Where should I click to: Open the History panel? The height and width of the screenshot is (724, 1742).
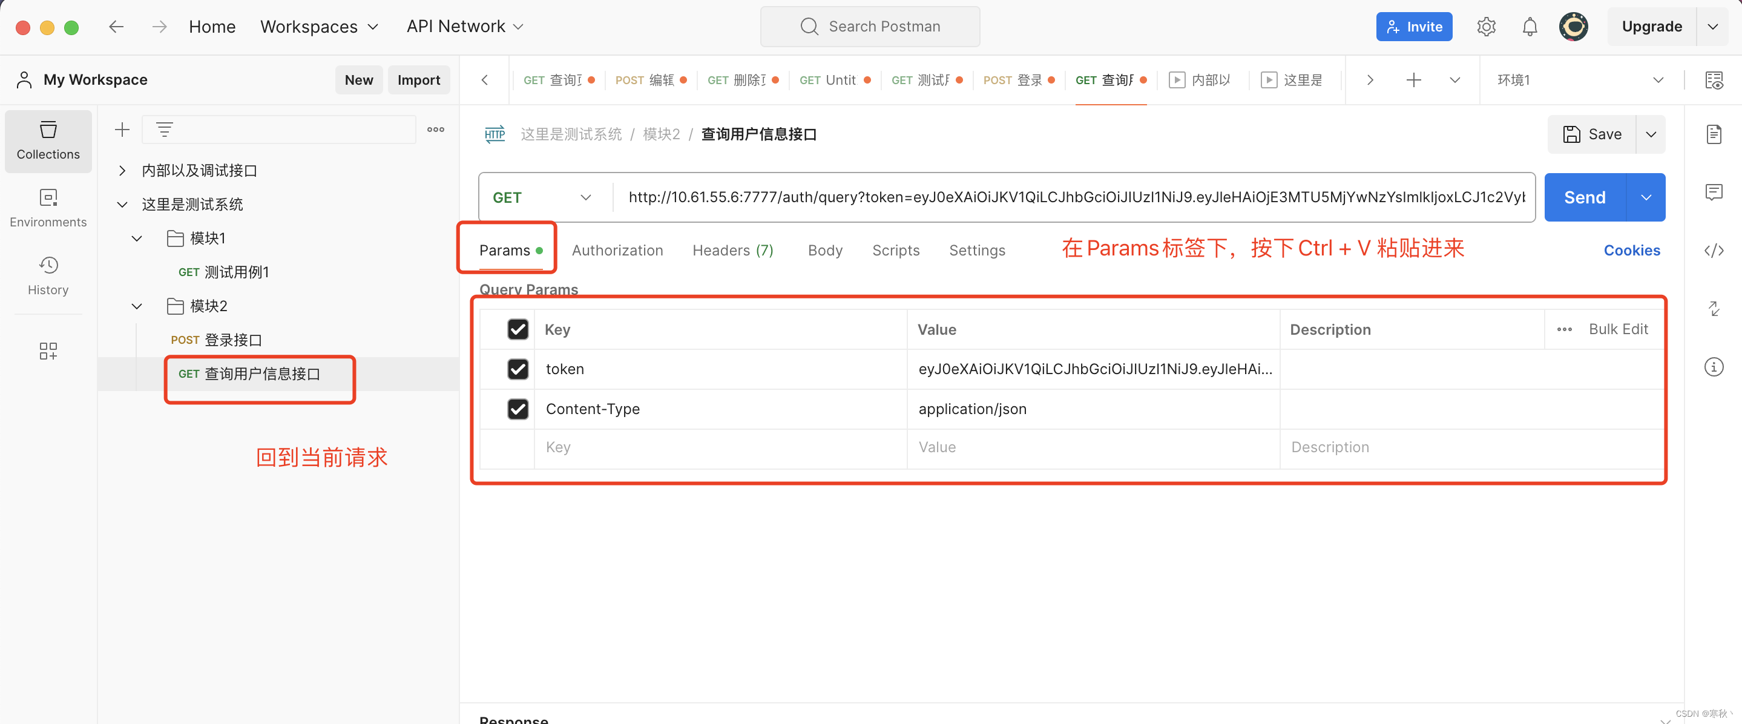tap(48, 275)
